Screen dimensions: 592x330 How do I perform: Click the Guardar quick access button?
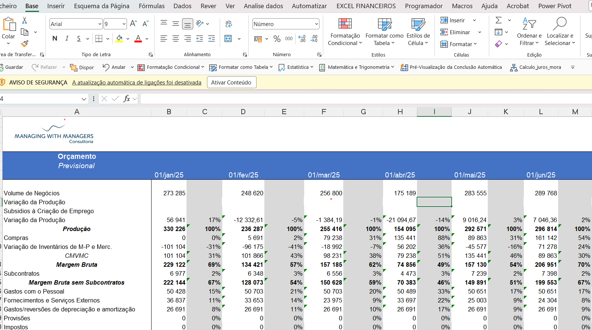pos(12,67)
